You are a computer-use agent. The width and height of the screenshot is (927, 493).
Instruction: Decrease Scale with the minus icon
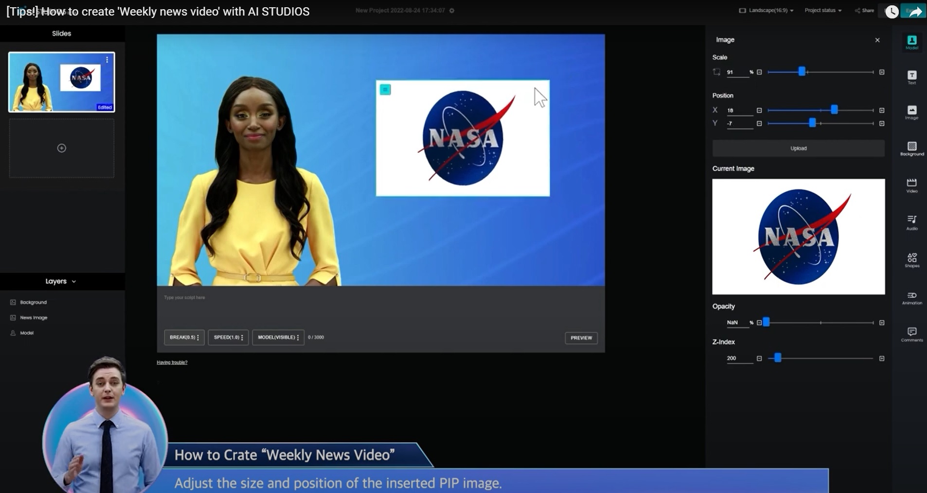(x=759, y=72)
